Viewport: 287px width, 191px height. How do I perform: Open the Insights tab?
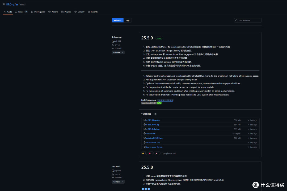click(93, 12)
